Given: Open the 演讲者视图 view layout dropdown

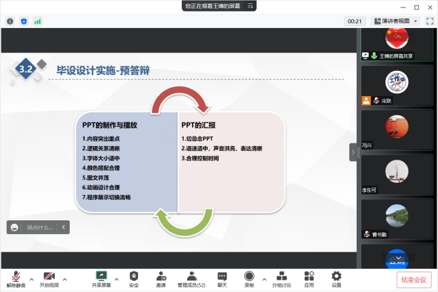Looking at the screenshot, I should [x=396, y=21].
